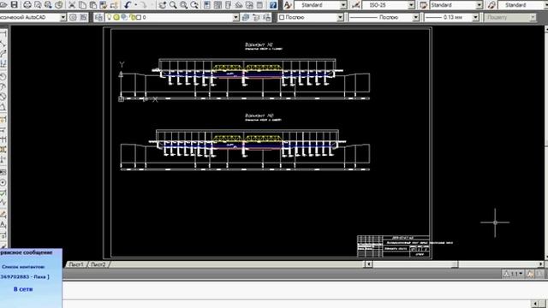The image size is (548, 308).
Task: Open the QuickCalc calculator icon
Action: [x=259, y=5]
